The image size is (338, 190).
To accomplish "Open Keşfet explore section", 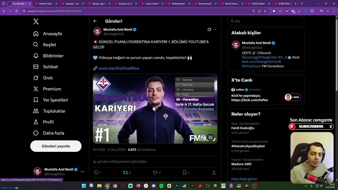I will 45,45.
